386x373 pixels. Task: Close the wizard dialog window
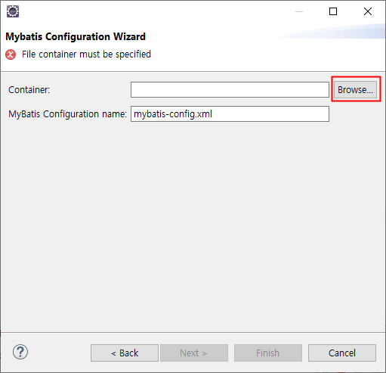[x=368, y=11]
